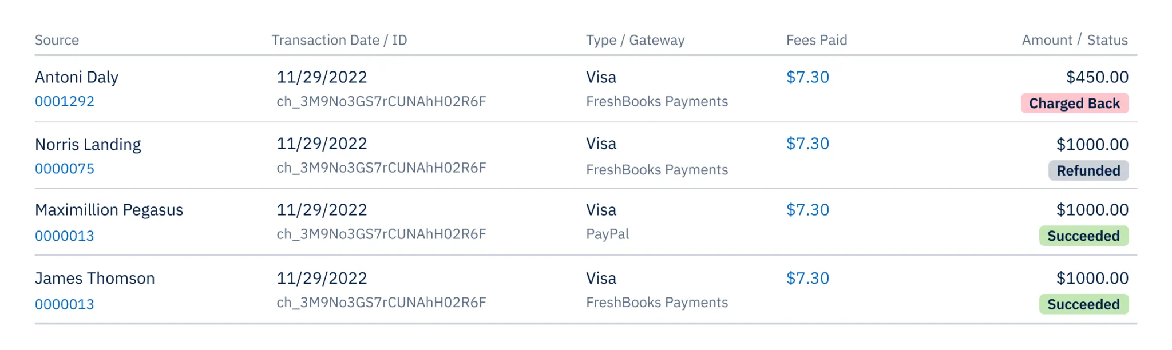Image resolution: width=1172 pixels, height=350 pixels.
Task: Click the Succeeded badge on James Thomson's row
Action: [x=1083, y=304]
